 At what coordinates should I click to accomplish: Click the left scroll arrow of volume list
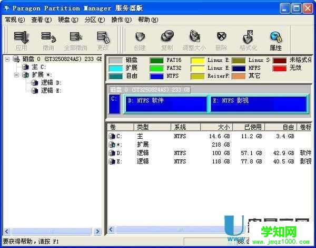tap(111, 230)
